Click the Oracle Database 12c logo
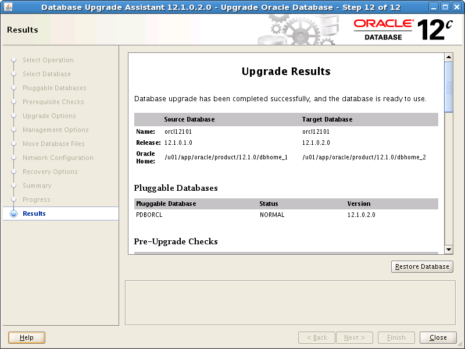 [403, 30]
